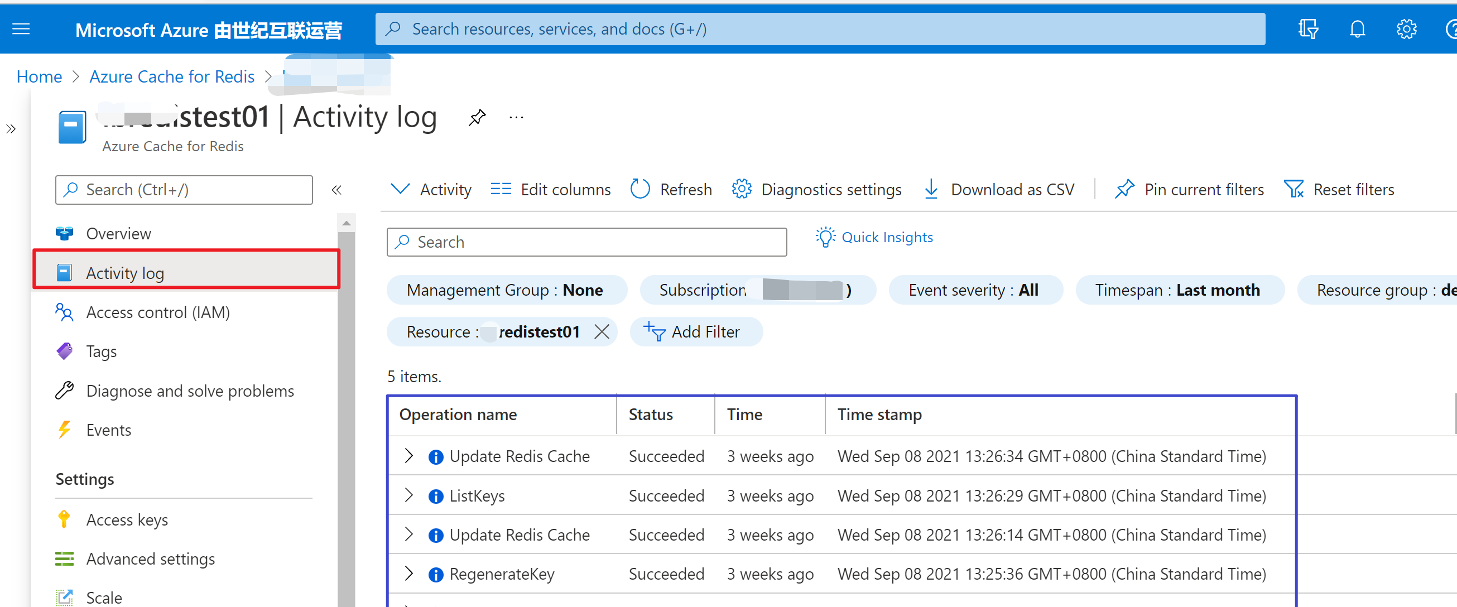Click the Overview icon in sidebar
The height and width of the screenshot is (607, 1457).
pyautogui.click(x=65, y=233)
